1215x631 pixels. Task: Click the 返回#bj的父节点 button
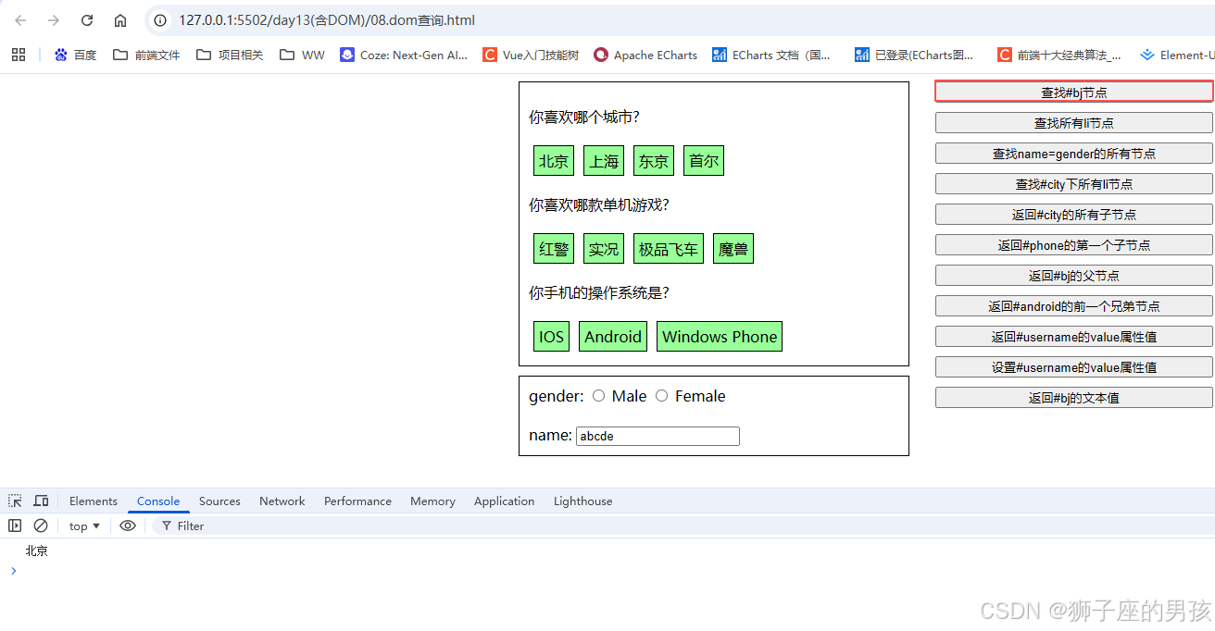[1074, 275]
